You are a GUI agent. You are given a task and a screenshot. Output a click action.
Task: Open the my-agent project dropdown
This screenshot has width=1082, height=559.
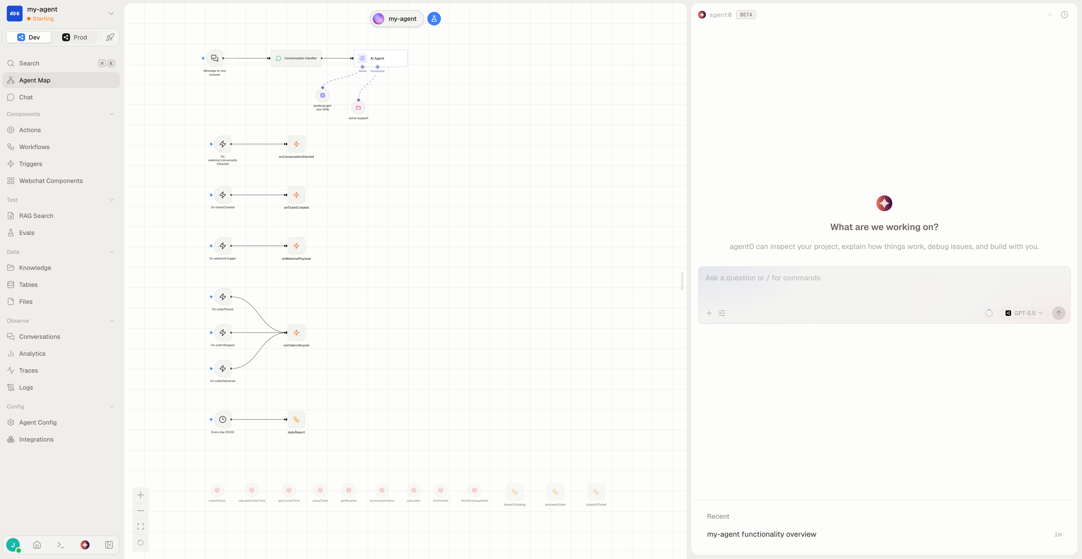tap(111, 14)
